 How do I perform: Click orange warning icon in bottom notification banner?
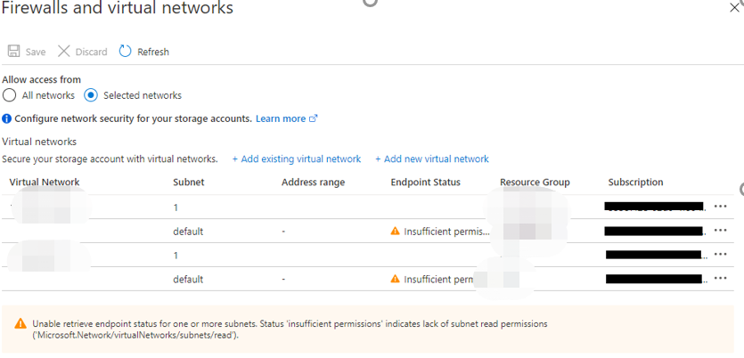point(20,323)
